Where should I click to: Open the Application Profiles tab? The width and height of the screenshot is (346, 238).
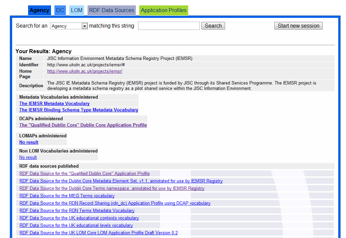[x=164, y=10]
